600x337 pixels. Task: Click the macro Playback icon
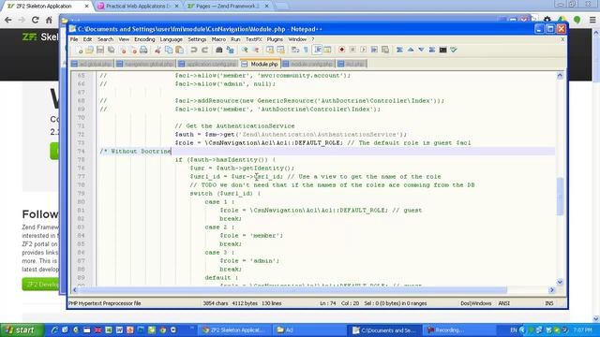coord(363,50)
